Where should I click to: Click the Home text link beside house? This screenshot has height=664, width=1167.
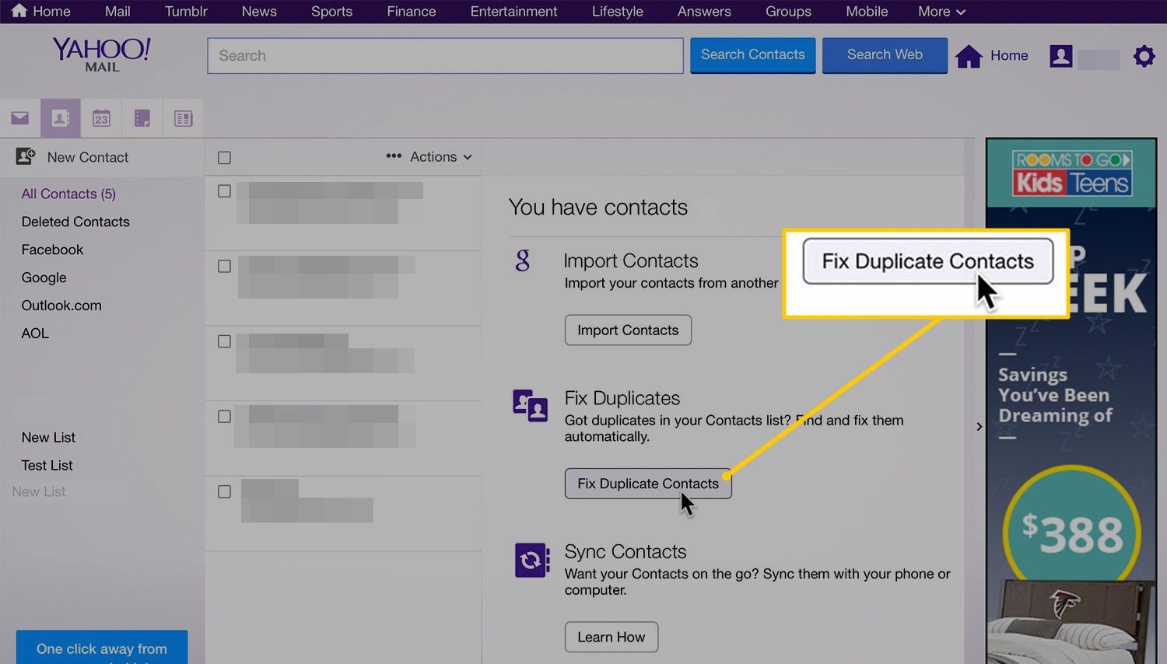pyautogui.click(x=1009, y=56)
